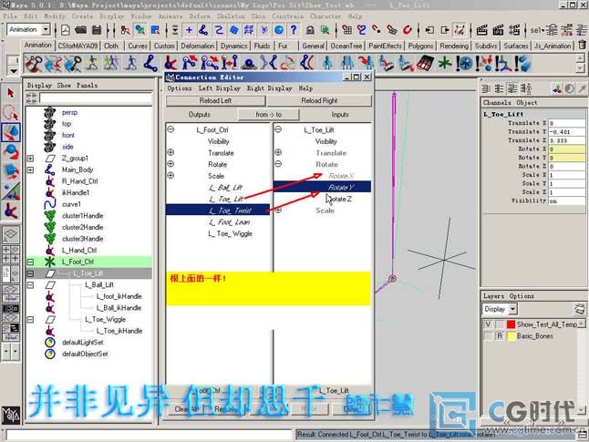Screen dimensions: 589x442
Task: Expand Scale under L_Foot_Ctrl outputs
Action: [170, 175]
